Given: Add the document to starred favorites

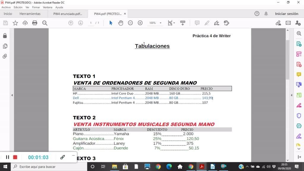Looking at the screenshot, I should pos(15,23).
